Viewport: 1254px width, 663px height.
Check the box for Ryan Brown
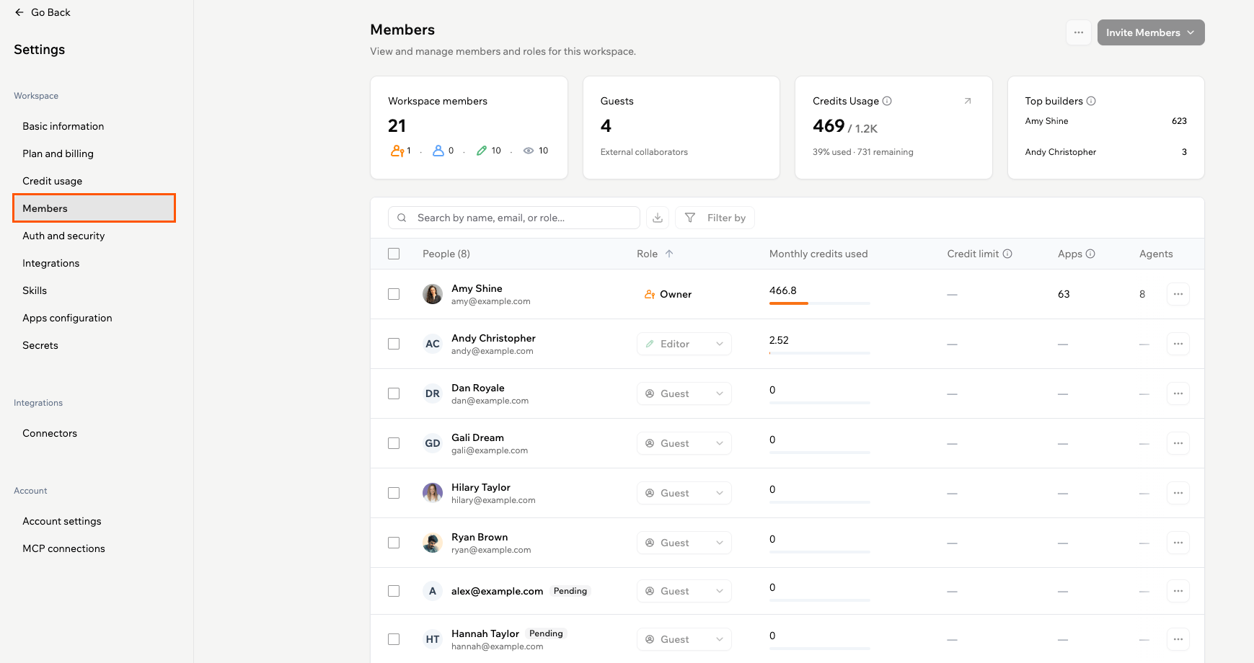(x=394, y=543)
